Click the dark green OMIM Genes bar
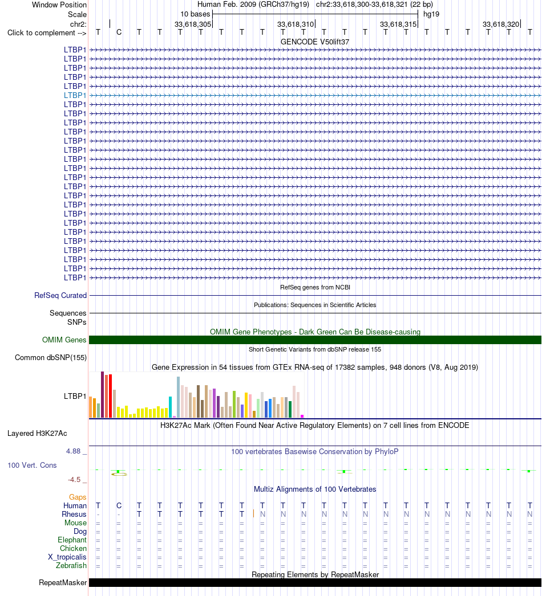Viewport: 542px width, 596px height. tap(315, 340)
